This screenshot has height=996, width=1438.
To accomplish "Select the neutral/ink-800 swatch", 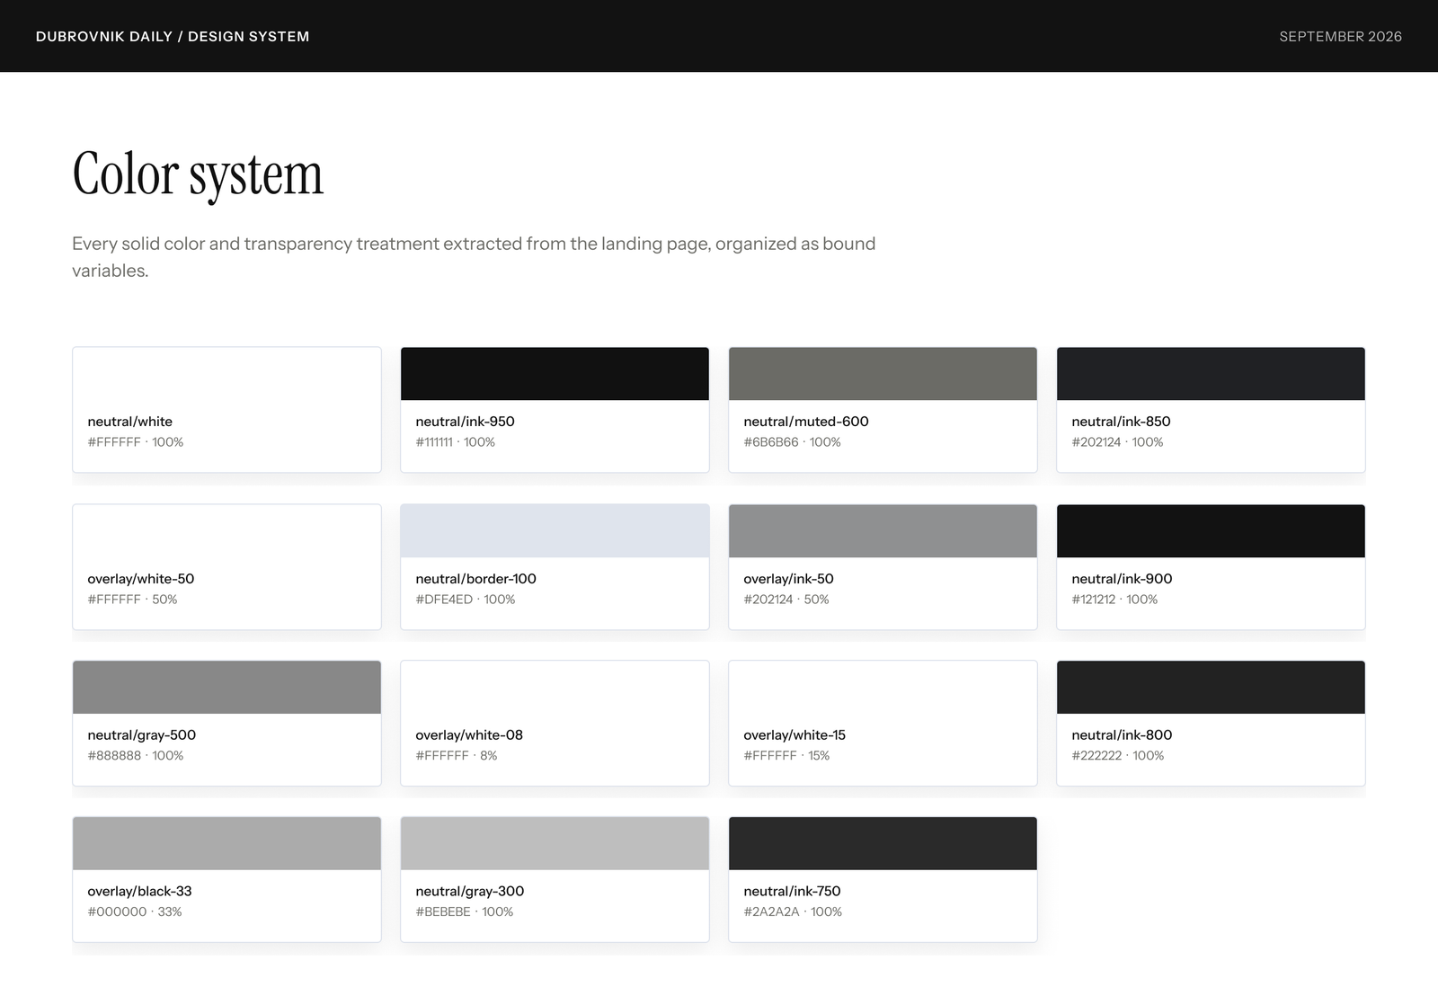I will click(x=1211, y=687).
